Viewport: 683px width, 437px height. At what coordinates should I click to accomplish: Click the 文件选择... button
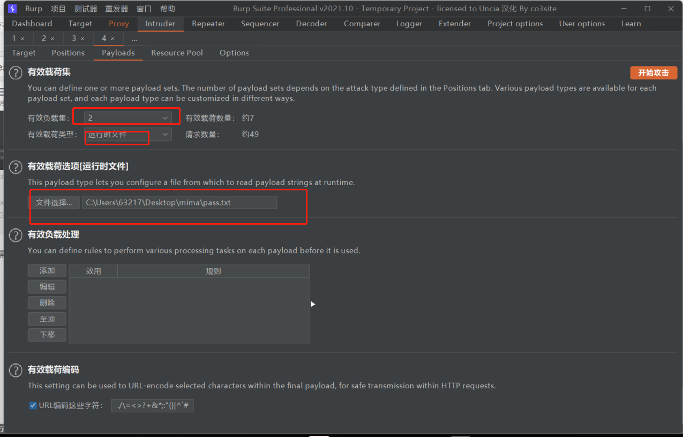(x=54, y=202)
